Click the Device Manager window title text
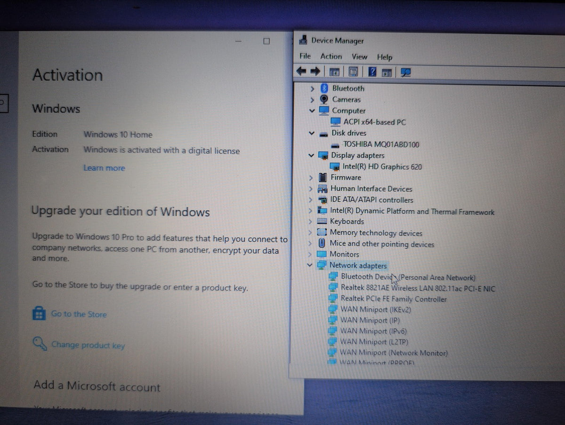Screen dimensions: 565x425 pos(338,41)
